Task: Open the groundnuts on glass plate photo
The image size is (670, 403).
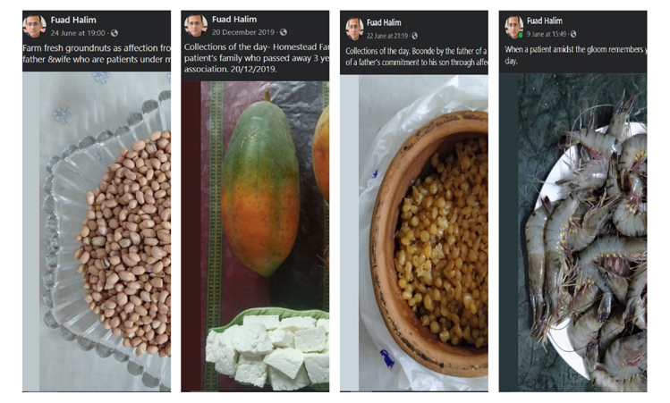Action: coord(97,231)
